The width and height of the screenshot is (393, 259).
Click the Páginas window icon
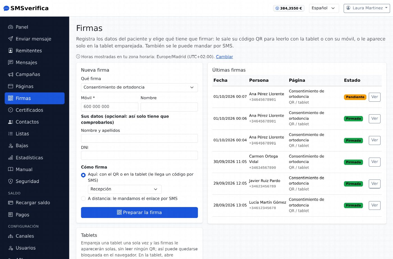(x=11, y=86)
